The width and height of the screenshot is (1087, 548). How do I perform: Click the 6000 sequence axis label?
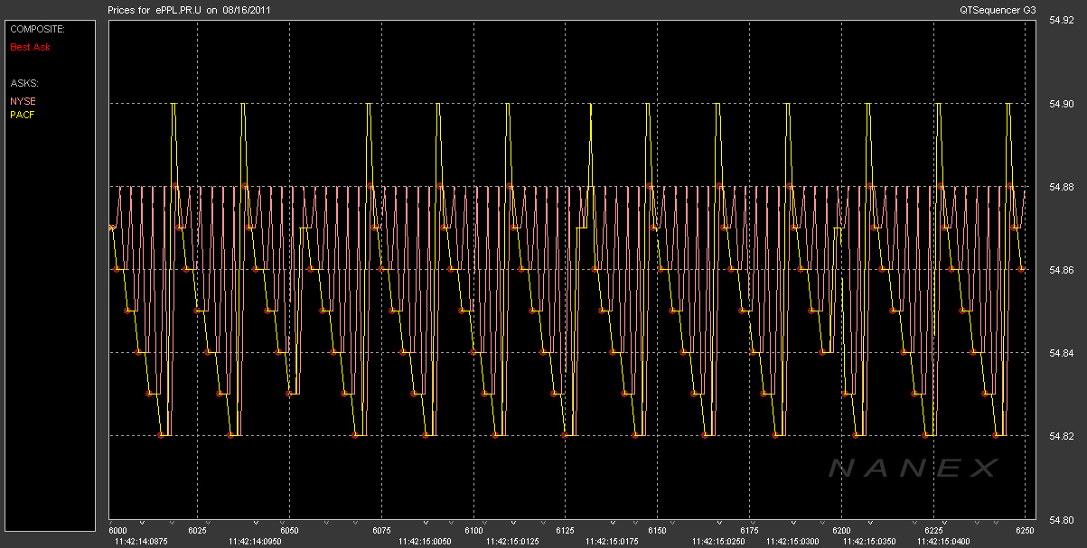tap(120, 531)
